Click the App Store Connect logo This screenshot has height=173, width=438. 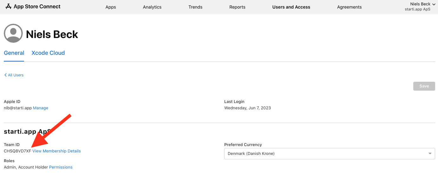33,7
